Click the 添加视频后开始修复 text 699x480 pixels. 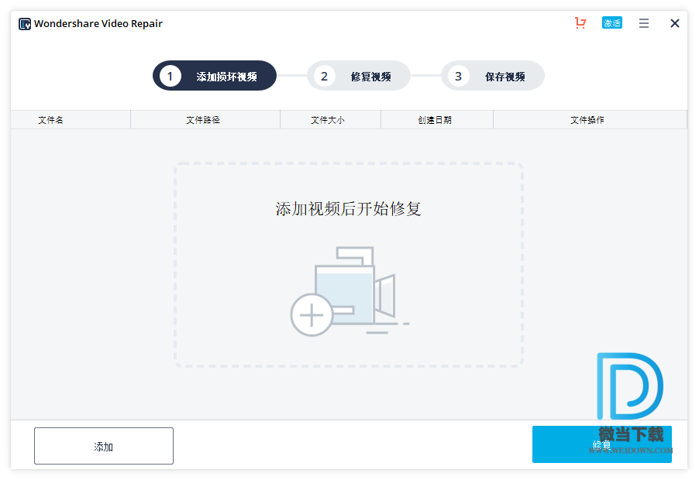[348, 208]
